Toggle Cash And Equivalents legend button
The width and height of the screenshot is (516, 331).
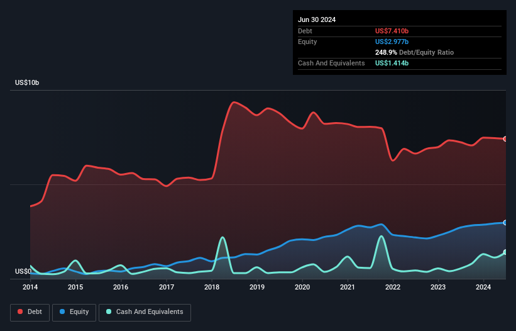[x=145, y=312]
